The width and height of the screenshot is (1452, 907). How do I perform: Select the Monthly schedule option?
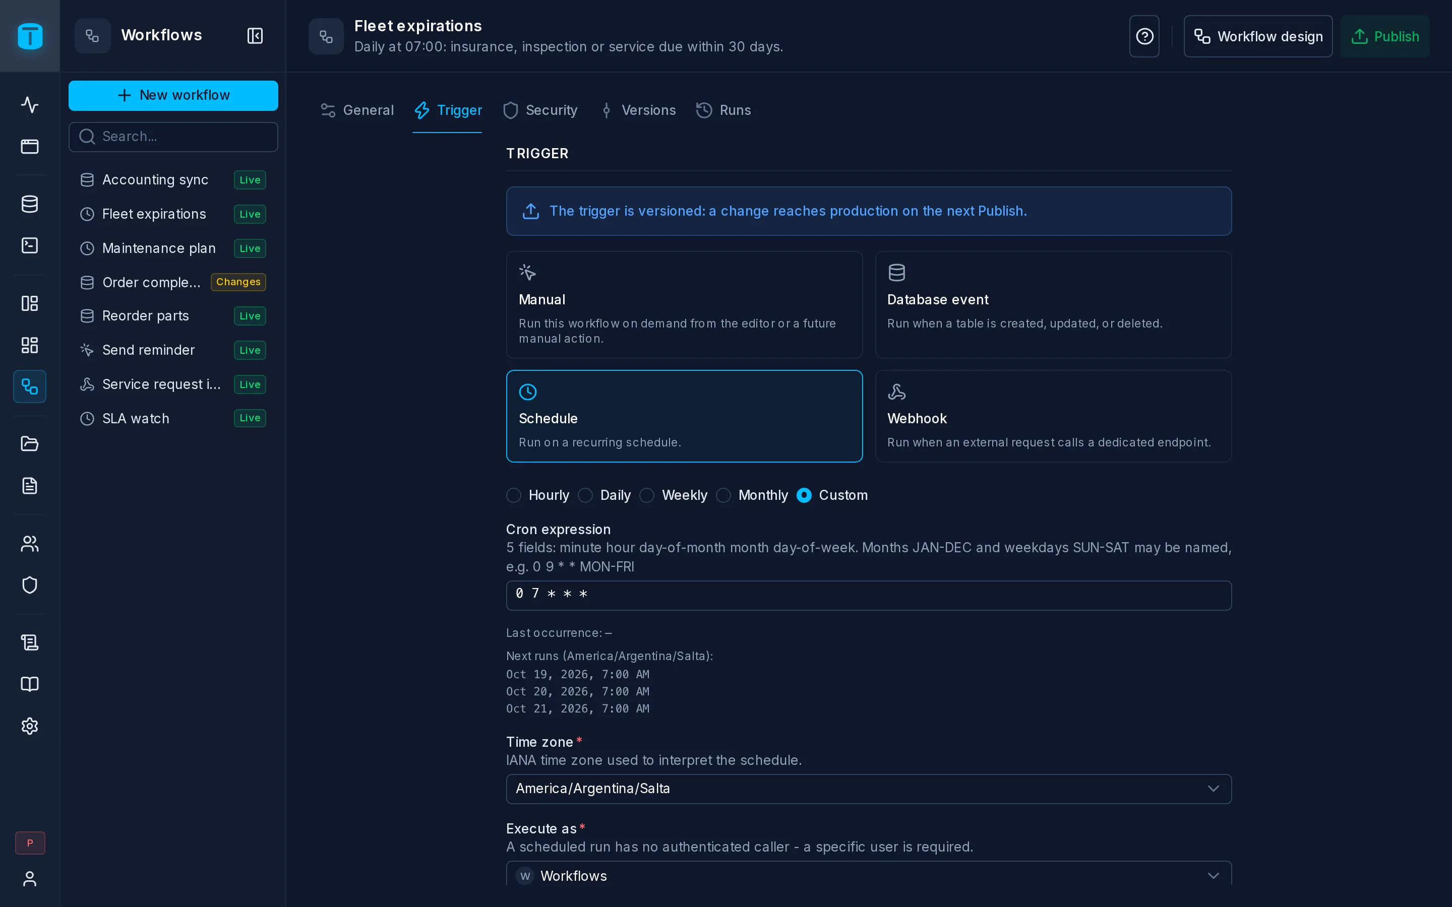(752, 495)
